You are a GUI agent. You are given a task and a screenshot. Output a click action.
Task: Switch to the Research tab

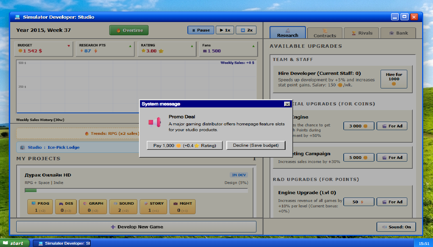288,33
